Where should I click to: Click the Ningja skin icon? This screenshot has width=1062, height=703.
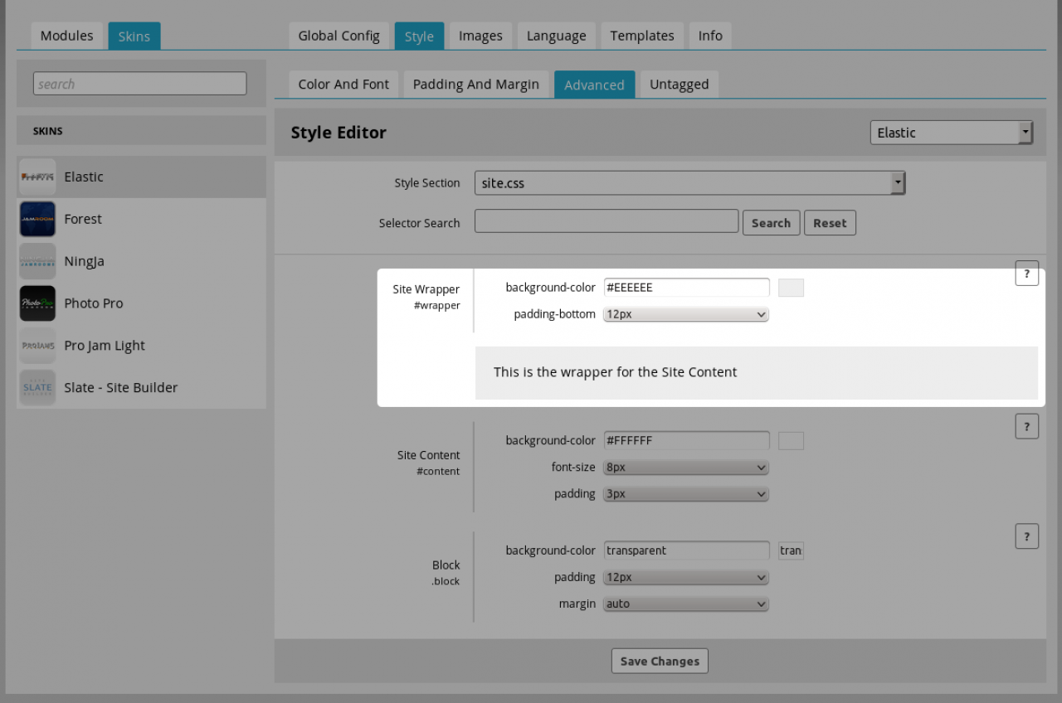(x=37, y=261)
